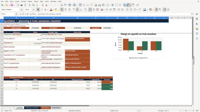Viewport: 200px width, 112px height.
Task: Open the highlighting color dropdown arrow
Action: click(x=58, y=10)
